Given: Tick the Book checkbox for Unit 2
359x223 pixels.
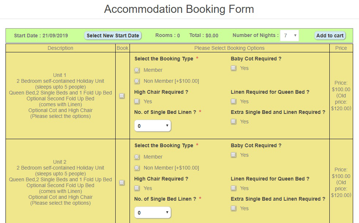Looking at the screenshot, I should pos(122,183).
